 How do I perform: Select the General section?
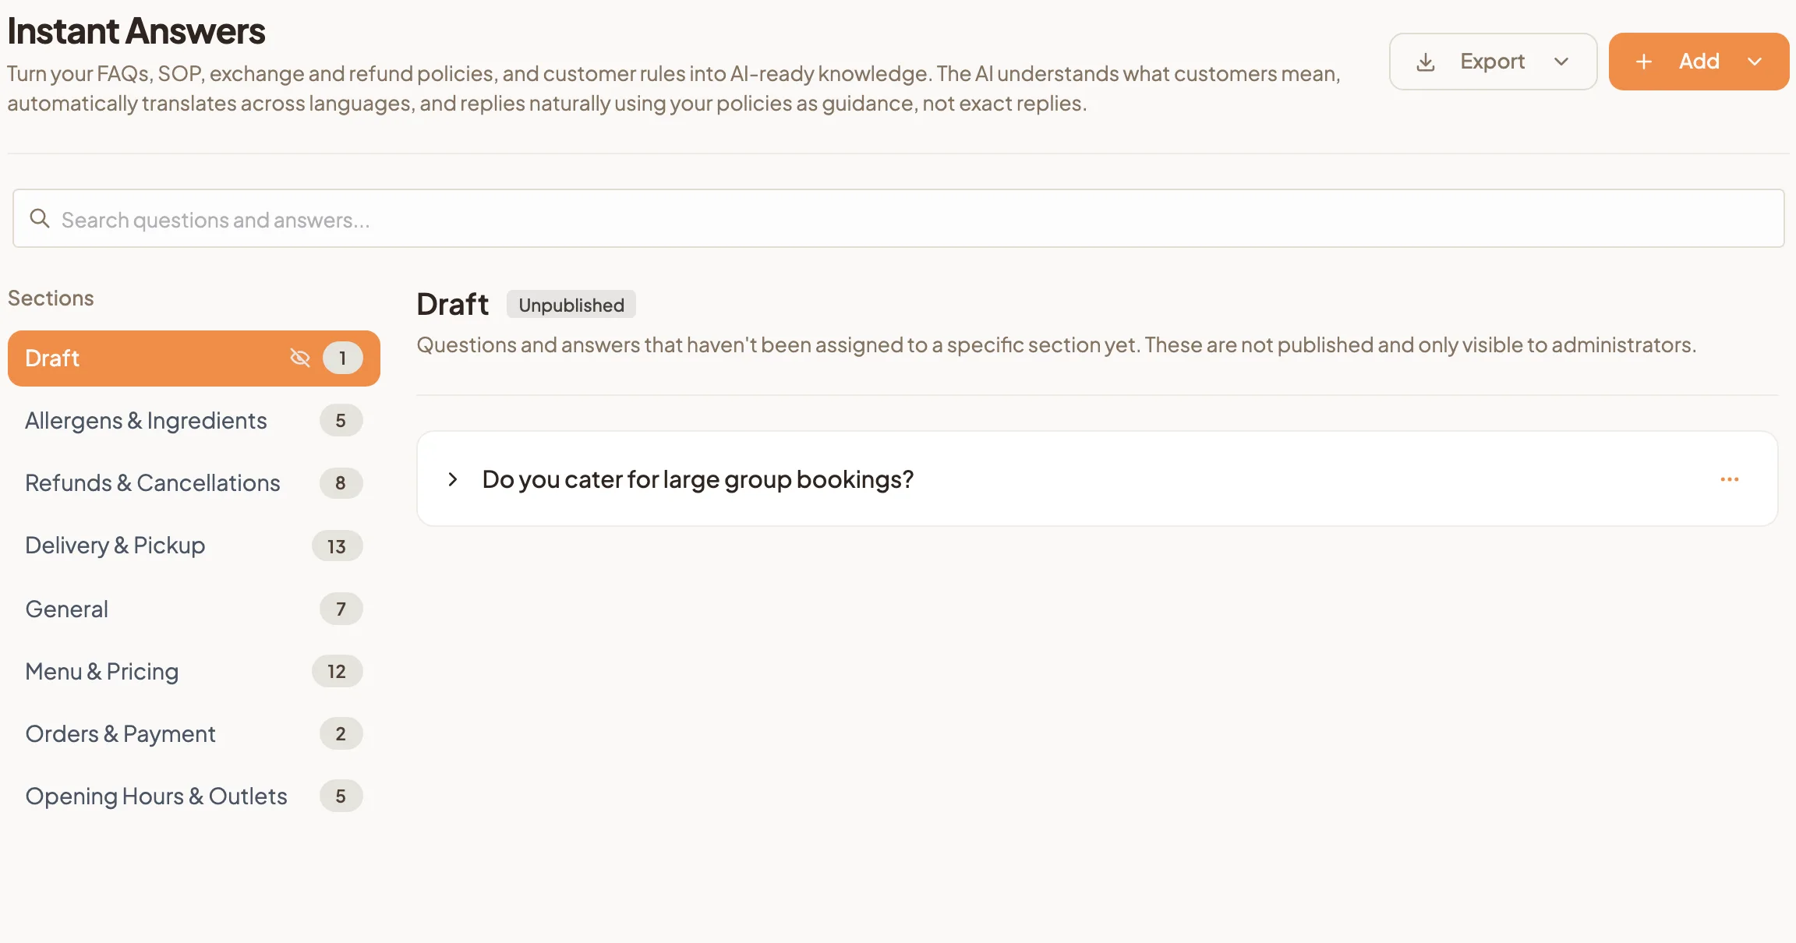pyautogui.click(x=194, y=609)
